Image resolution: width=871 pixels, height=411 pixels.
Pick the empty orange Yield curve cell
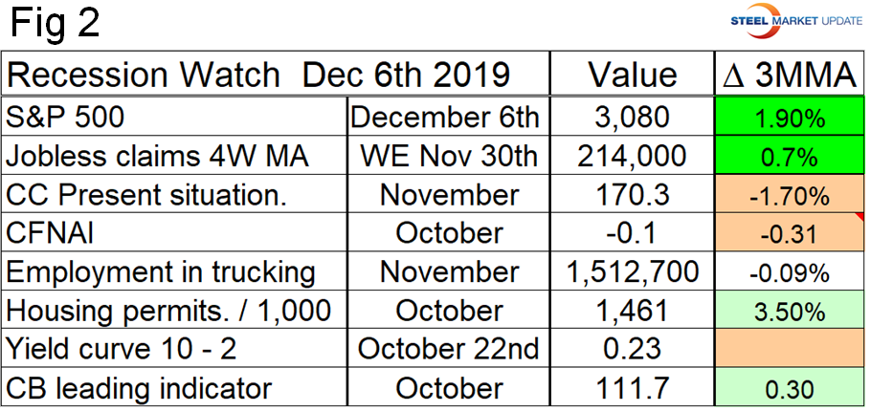tap(789, 350)
